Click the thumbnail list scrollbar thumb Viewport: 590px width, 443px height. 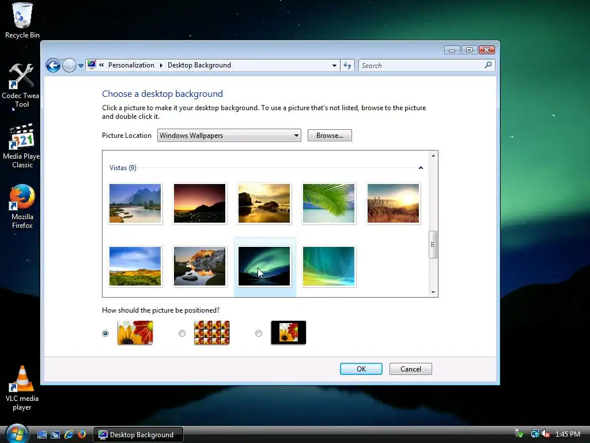433,245
